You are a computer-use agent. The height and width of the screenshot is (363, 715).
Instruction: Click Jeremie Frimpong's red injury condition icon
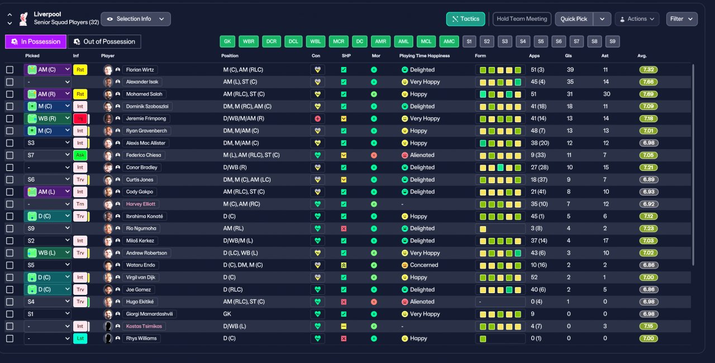[x=318, y=118]
